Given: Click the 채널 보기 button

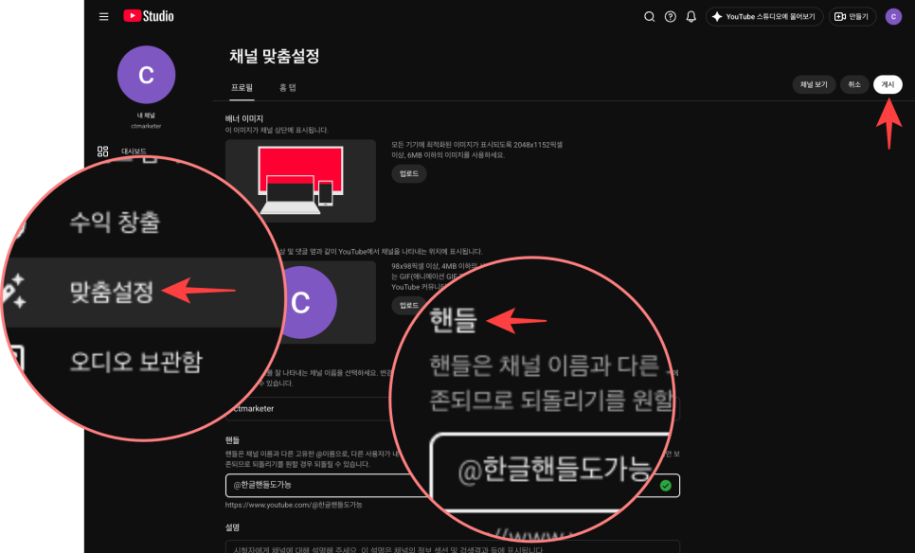Looking at the screenshot, I should pos(814,84).
